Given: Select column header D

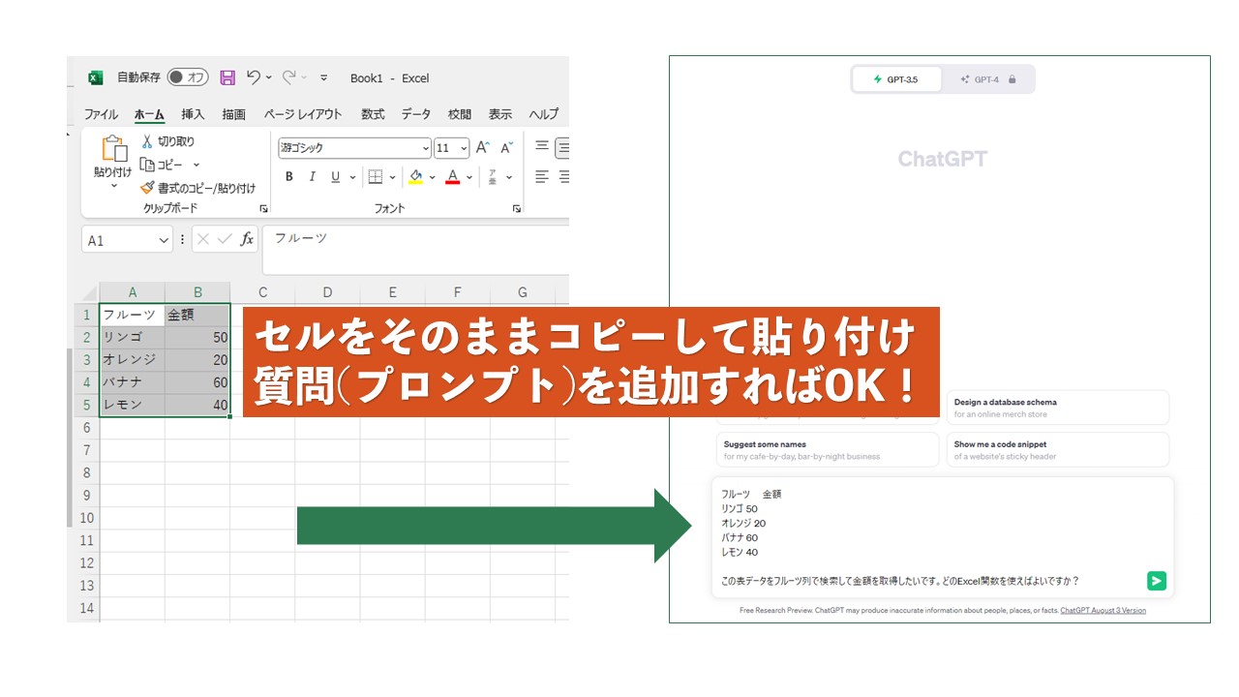Looking at the screenshot, I should 327,292.
